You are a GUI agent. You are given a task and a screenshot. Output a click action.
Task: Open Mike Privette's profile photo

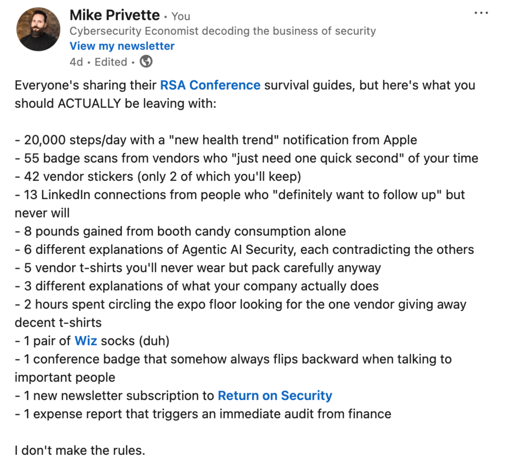(38, 29)
